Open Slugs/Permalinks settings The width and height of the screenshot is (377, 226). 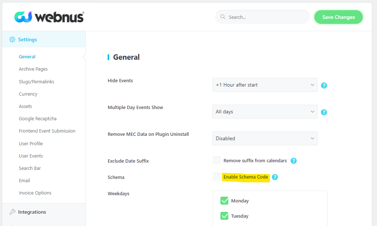pos(37,81)
